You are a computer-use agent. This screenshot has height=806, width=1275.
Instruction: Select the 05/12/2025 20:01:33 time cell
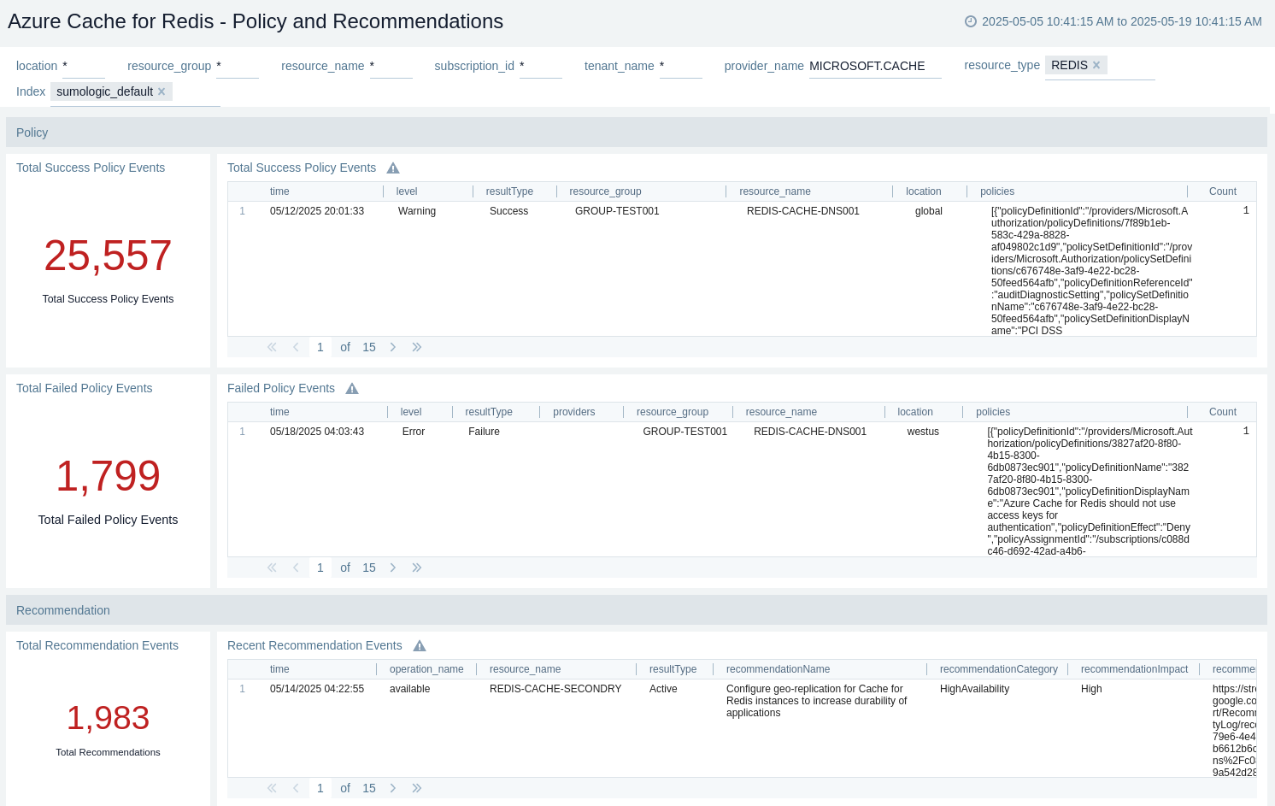click(317, 211)
